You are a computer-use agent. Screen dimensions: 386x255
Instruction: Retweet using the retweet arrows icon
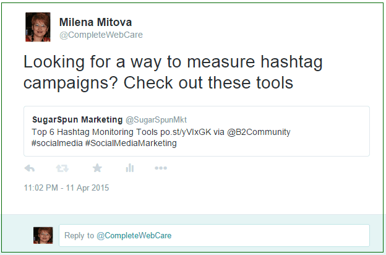tap(62, 168)
